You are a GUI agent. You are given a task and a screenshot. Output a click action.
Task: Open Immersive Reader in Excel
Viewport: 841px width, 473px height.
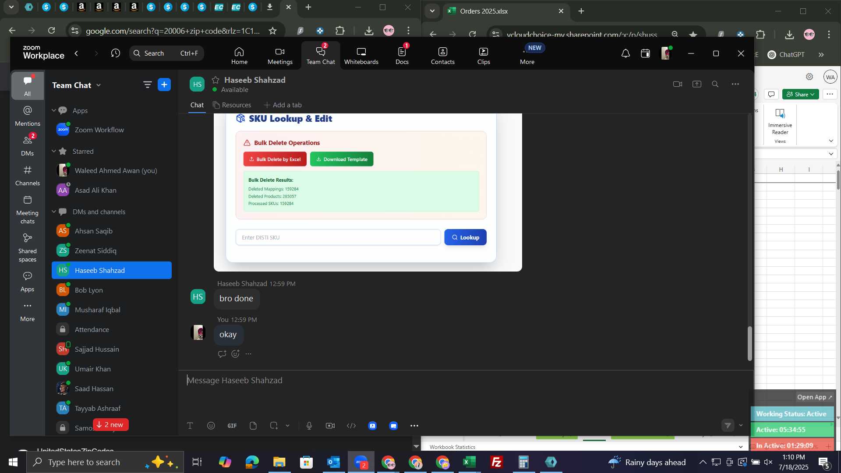(780, 121)
